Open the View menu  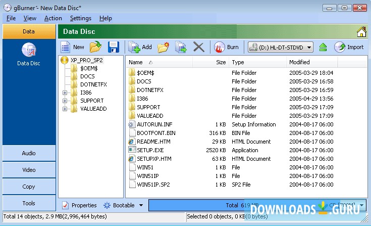tap(30, 18)
